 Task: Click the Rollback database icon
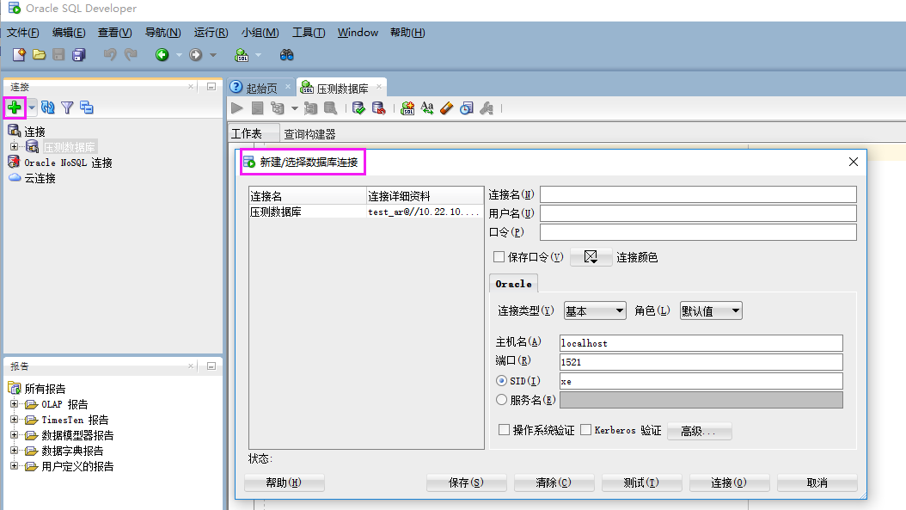tap(378, 108)
